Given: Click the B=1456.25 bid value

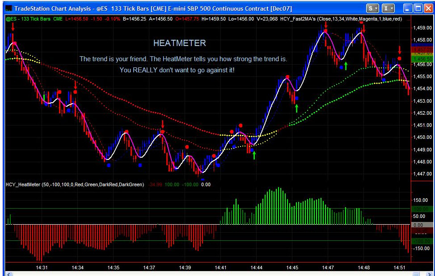Looking at the screenshot, I should [135, 19].
